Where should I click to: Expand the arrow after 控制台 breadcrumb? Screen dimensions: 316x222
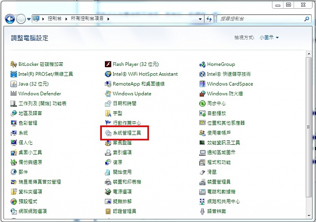point(66,19)
